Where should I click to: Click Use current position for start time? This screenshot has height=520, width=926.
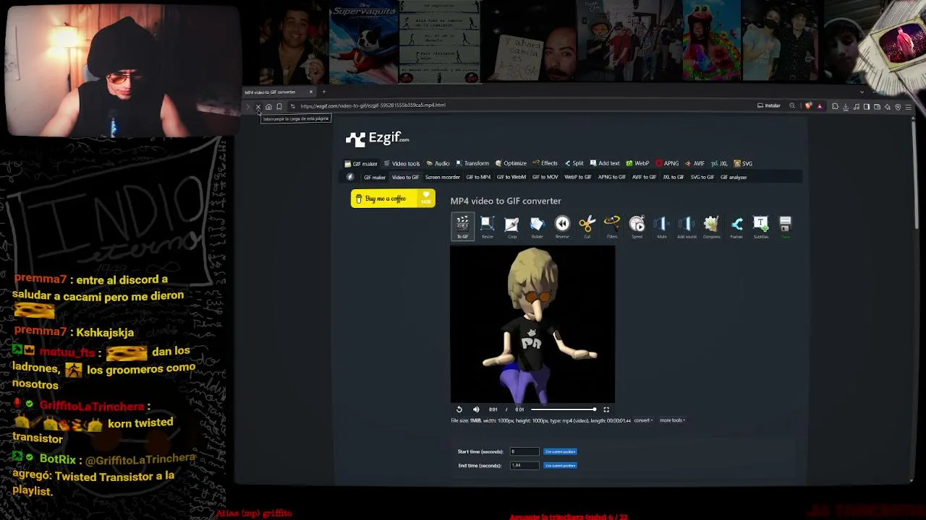click(560, 451)
